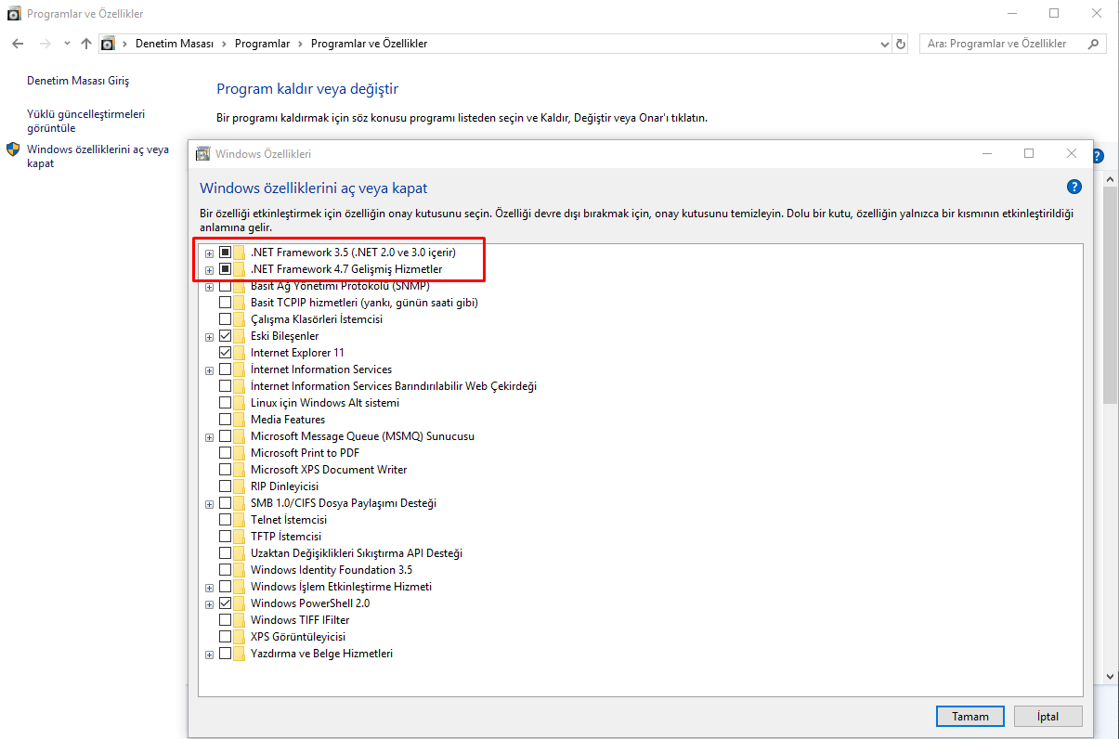Click the folder icon of Internet Explorer 11

240,353
